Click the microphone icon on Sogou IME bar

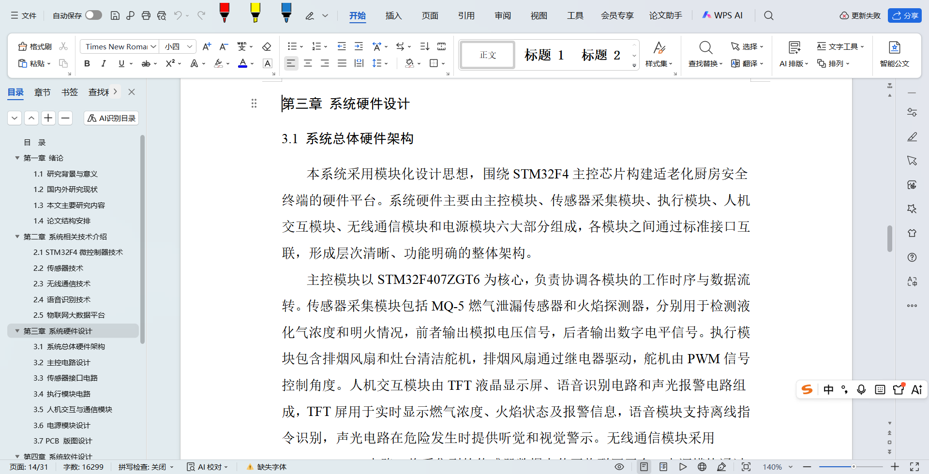(861, 390)
